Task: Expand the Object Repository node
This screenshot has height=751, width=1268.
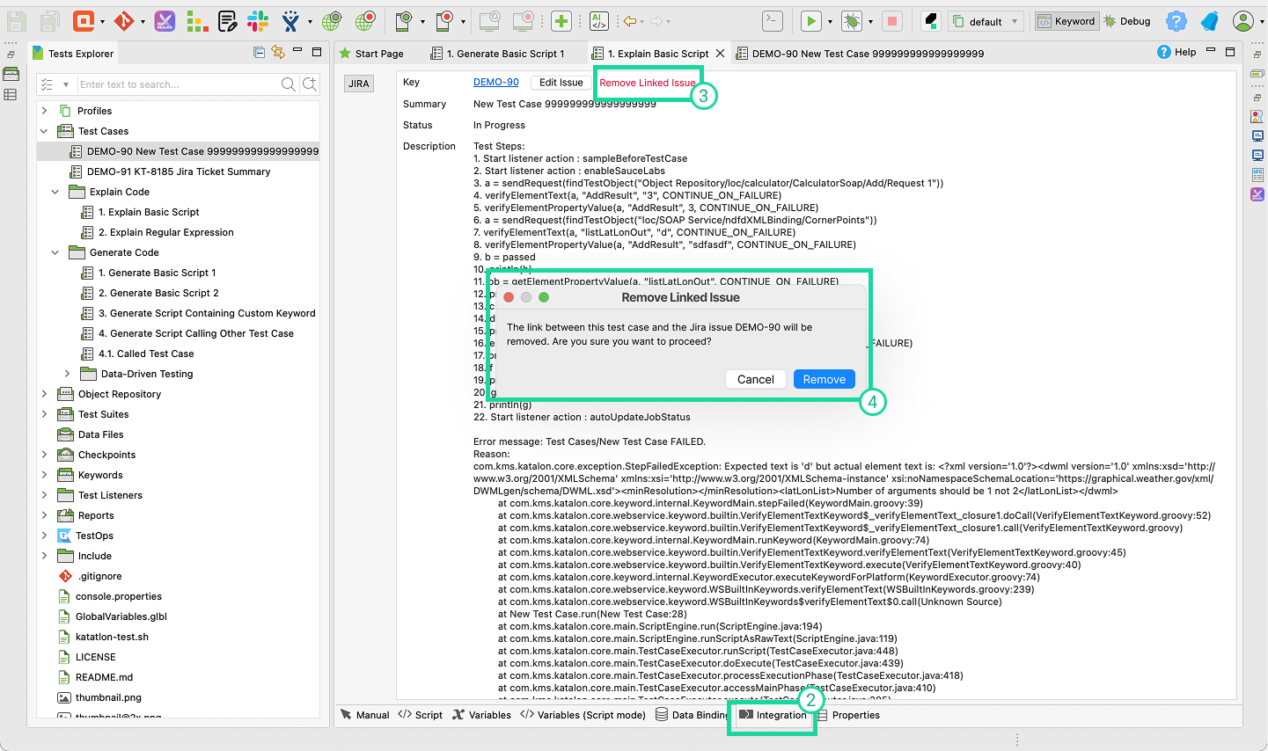Action: point(45,394)
